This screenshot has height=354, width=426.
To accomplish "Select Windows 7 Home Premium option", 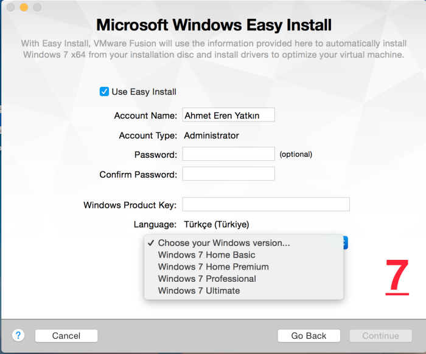I will 243,267.
